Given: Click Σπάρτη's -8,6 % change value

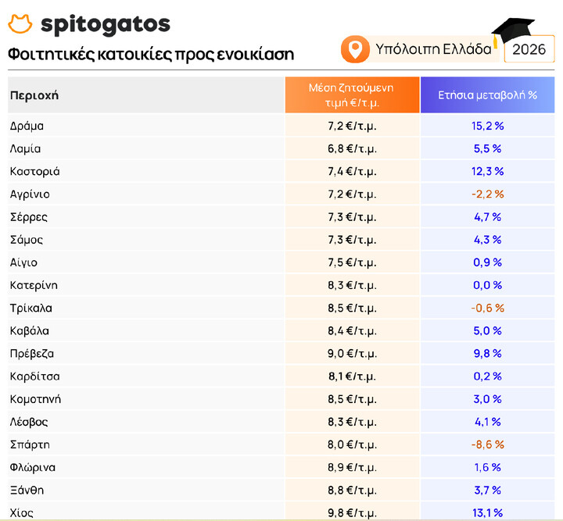Looking at the screenshot, I should click(488, 444).
